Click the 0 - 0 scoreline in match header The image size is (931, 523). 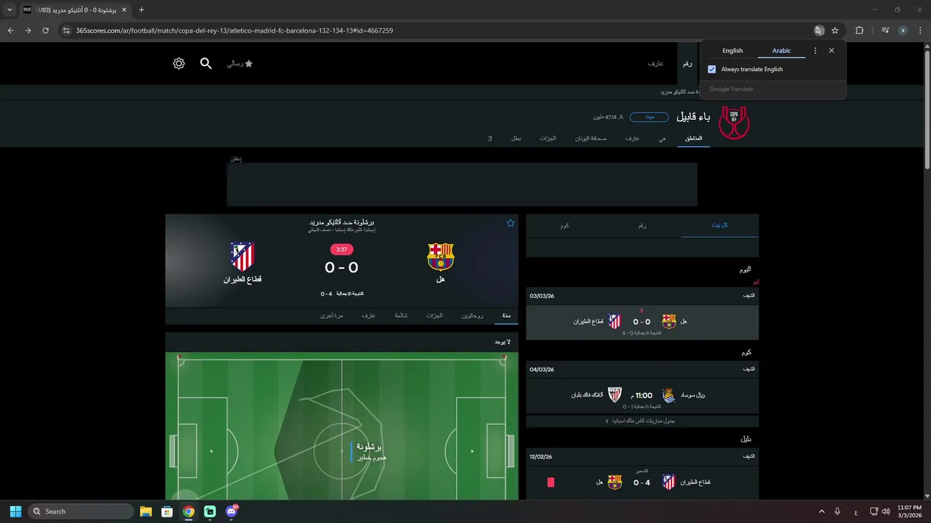coord(341,268)
